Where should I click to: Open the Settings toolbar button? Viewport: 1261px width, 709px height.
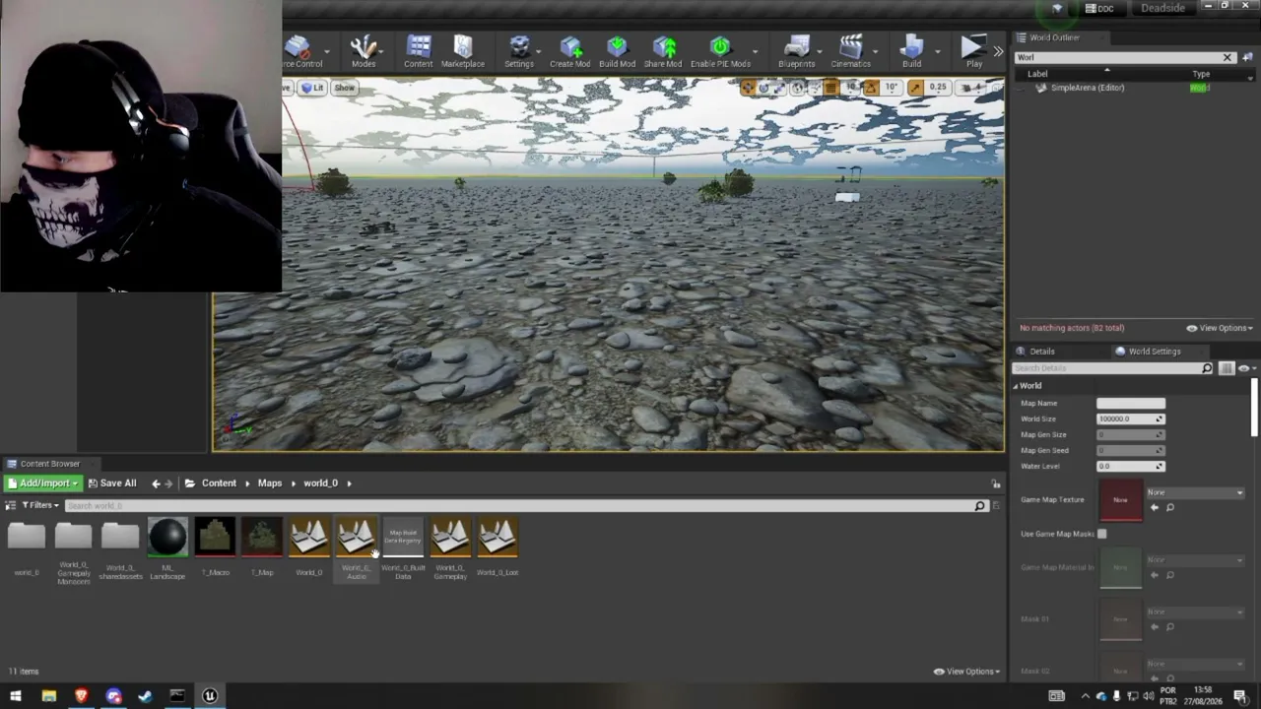[x=519, y=51]
